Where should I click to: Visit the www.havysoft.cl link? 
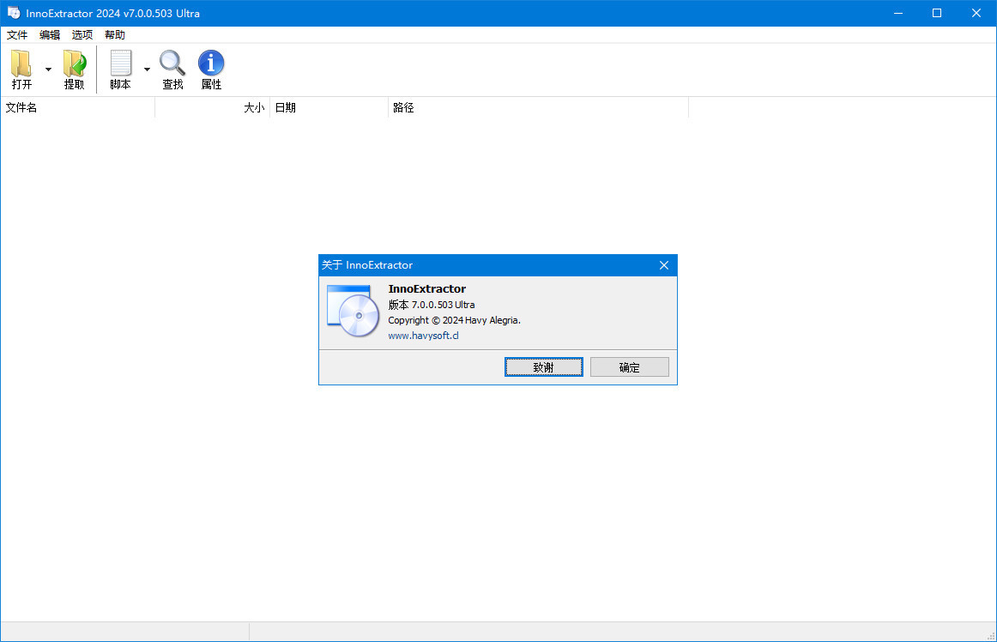click(x=423, y=336)
